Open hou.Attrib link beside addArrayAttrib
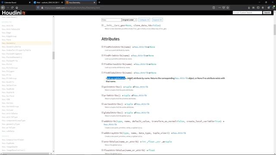Screen dimensions: 276x155 tap(179, 133)
